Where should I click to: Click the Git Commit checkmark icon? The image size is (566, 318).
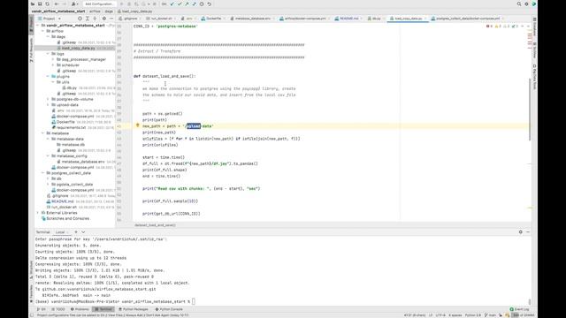pyautogui.click(x=180, y=4)
